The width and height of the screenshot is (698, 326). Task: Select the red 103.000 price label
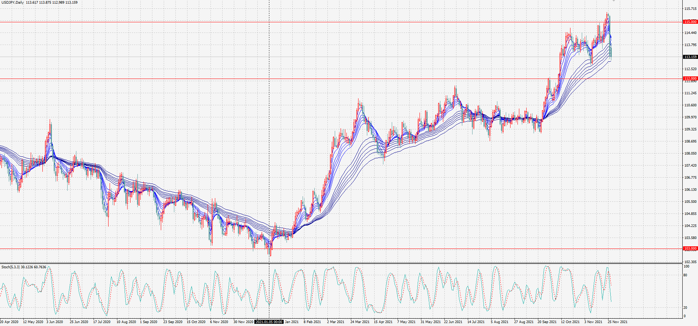690,249
